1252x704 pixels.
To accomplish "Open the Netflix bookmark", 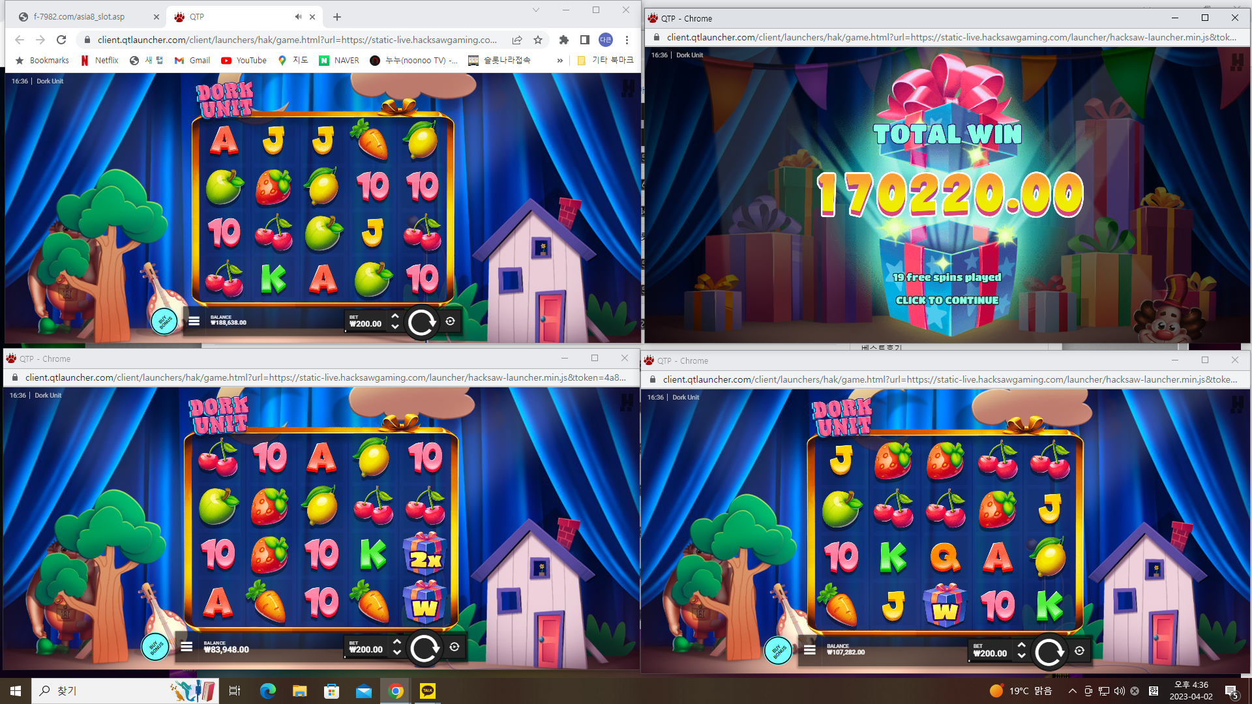I will [100, 61].
